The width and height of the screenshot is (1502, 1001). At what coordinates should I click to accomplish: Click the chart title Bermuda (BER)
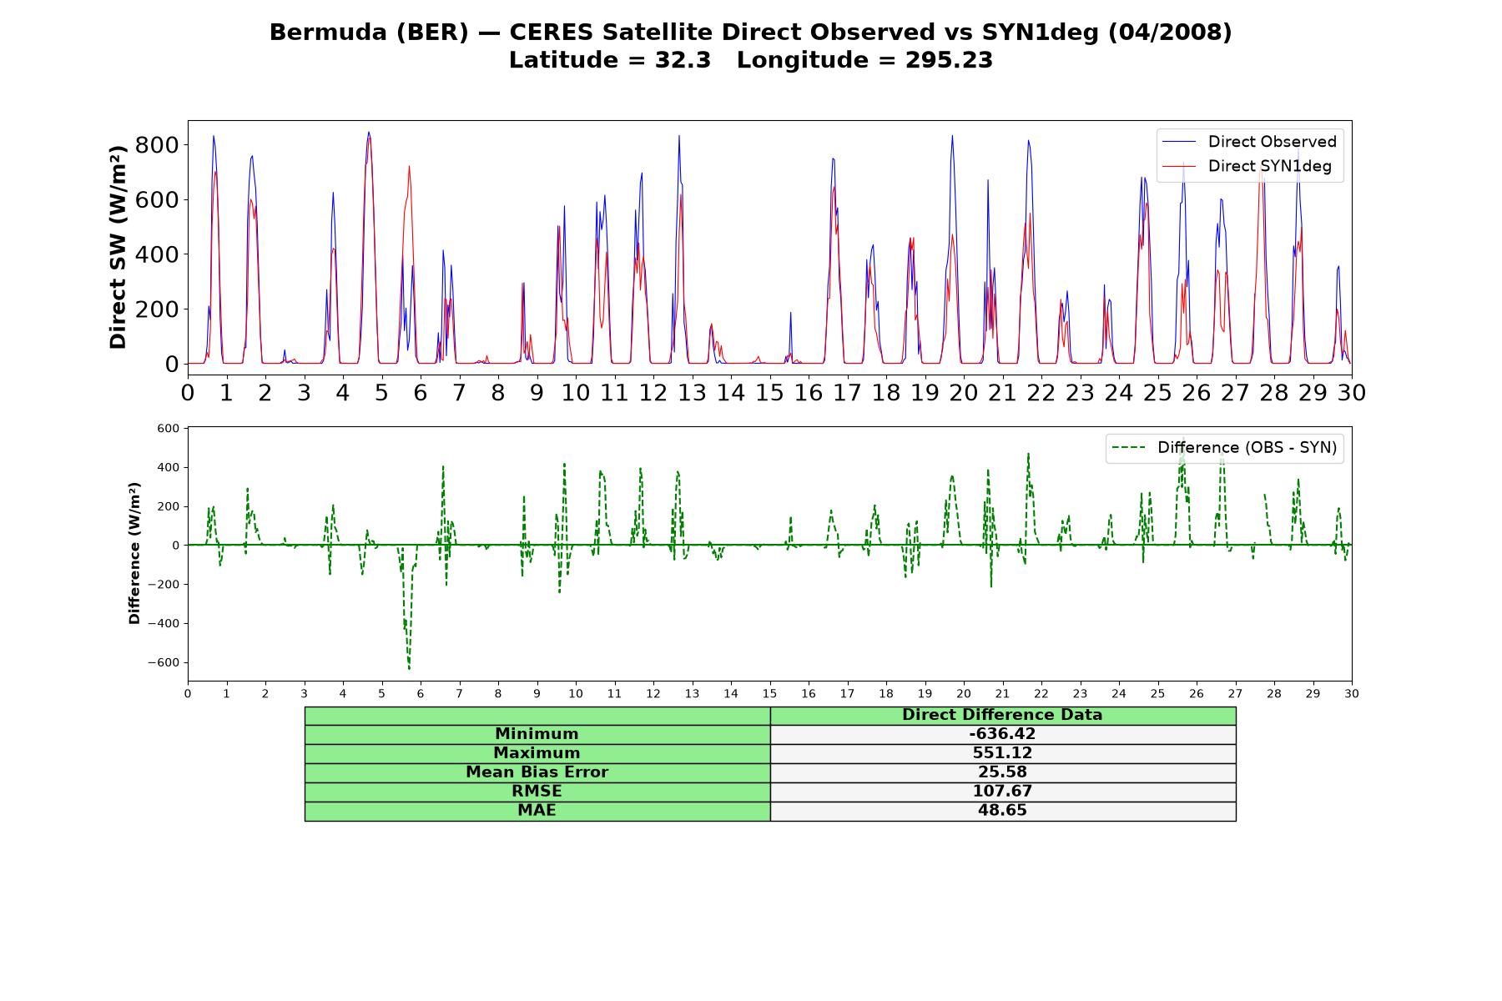click(369, 33)
